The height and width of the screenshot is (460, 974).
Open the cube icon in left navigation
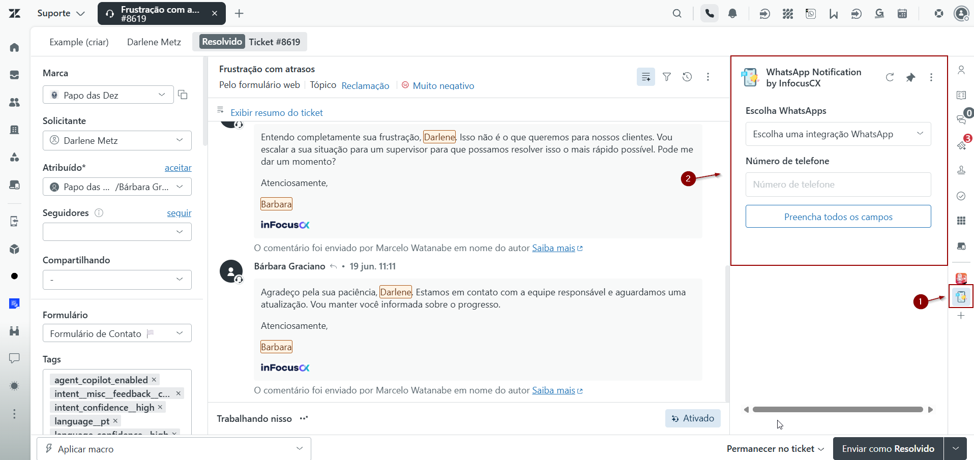(x=14, y=249)
